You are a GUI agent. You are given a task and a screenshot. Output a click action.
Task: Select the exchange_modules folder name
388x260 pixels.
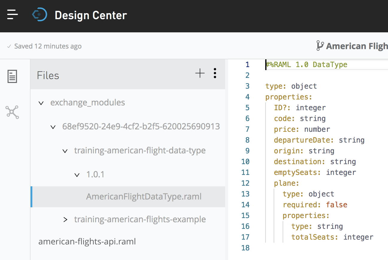pyautogui.click(x=88, y=102)
